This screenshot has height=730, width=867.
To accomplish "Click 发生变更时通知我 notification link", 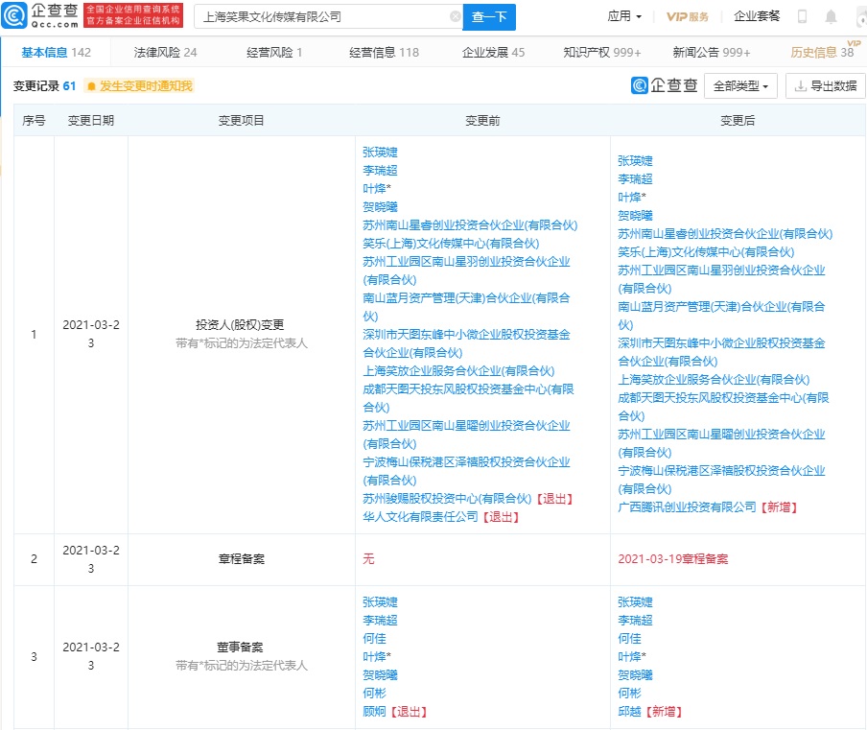I will pyautogui.click(x=146, y=86).
